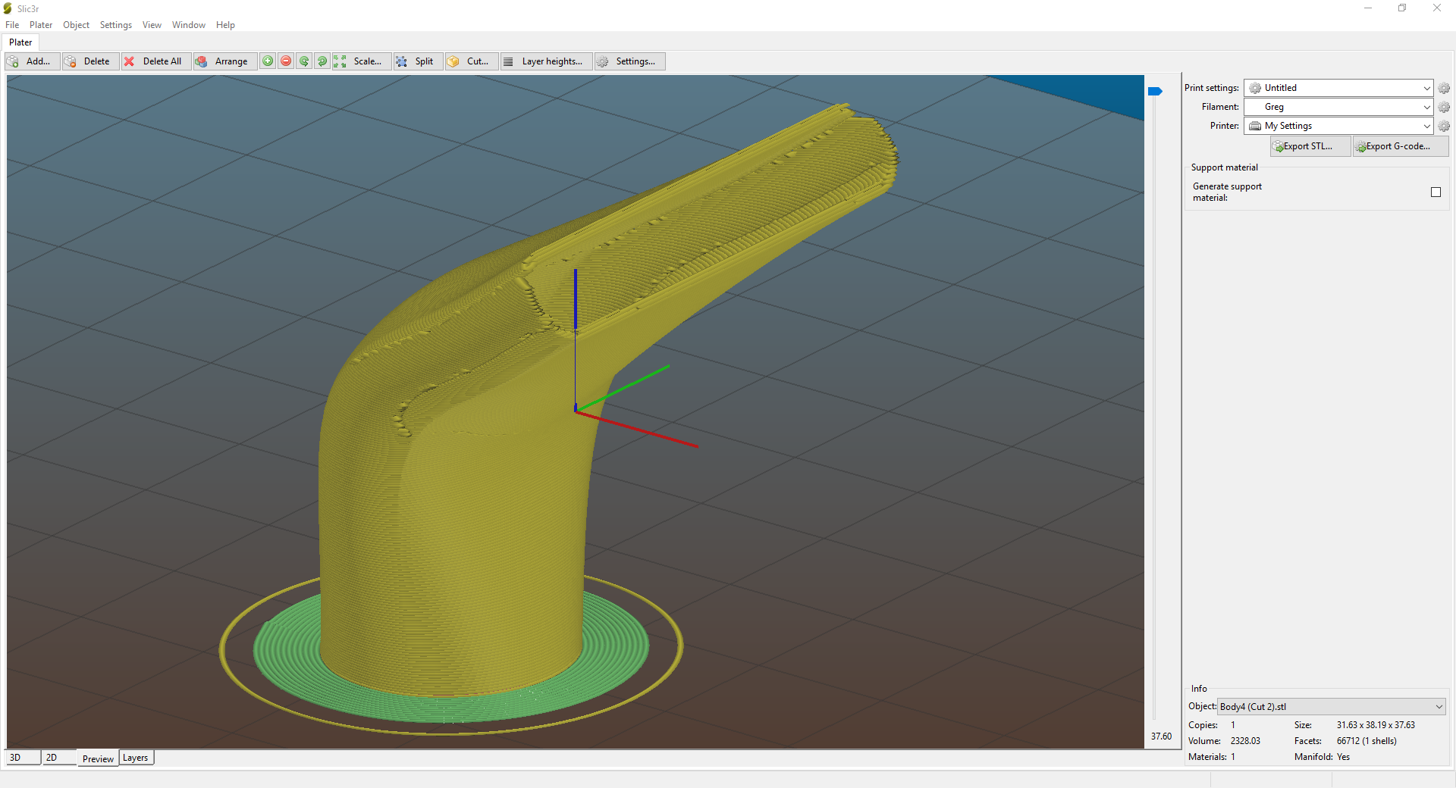Screen dimensions: 1456x788
Task: Enable Generate support material checkbox
Action: 1436,192
